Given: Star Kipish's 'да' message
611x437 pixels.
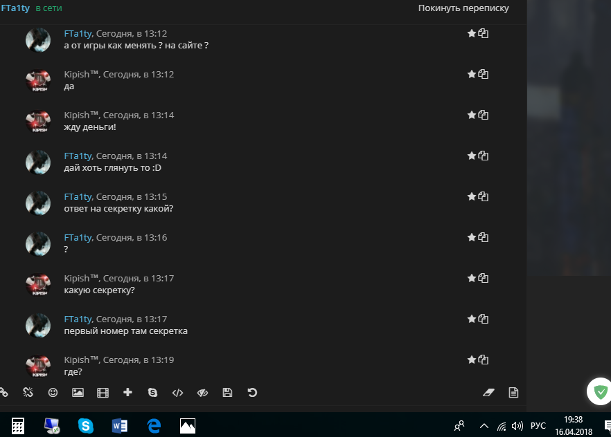Looking at the screenshot, I should pyautogui.click(x=472, y=74).
